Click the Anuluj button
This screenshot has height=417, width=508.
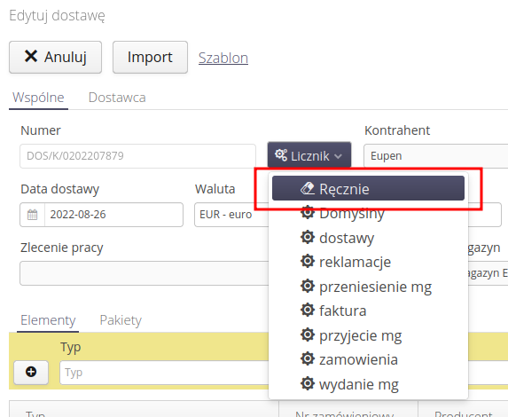point(55,57)
